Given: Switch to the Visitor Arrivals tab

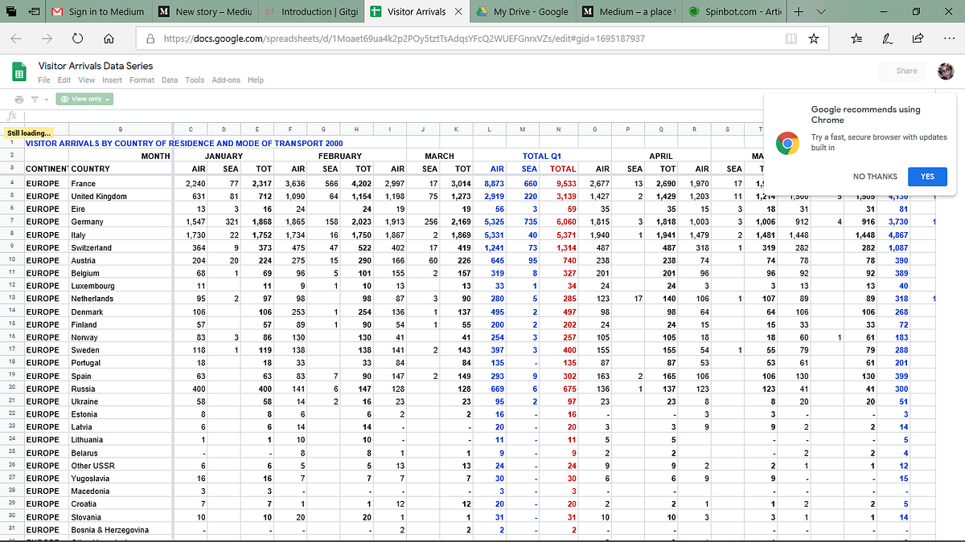Looking at the screenshot, I should click(412, 12).
